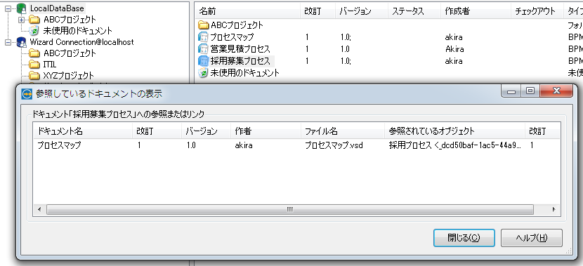This screenshot has width=583, height=266.
Task: Click the dialog title bar application icon
Action: click(x=27, y=94)
